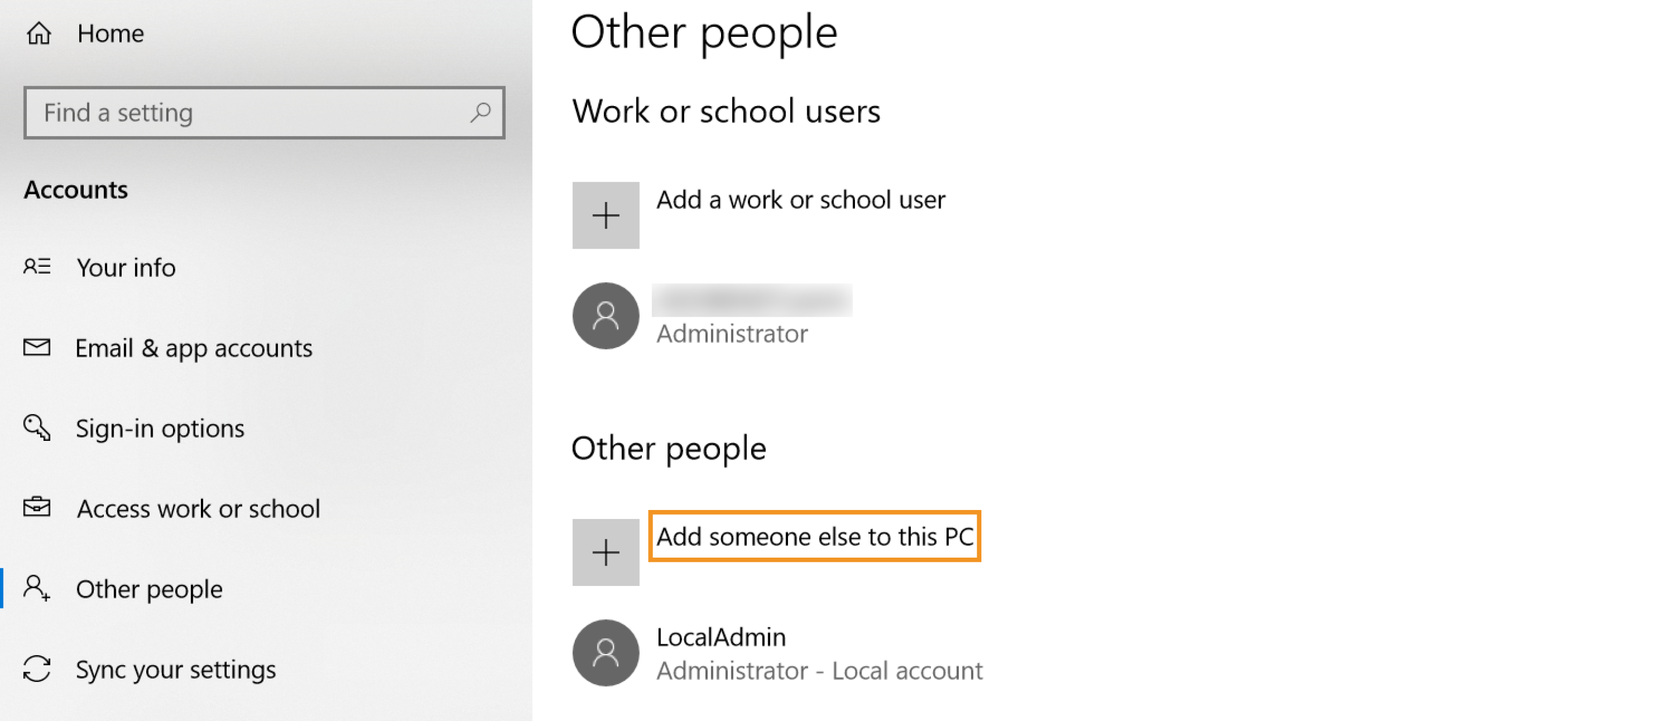Select the LocalAdmin account avatar
Screen dimensions: 1658x721
(605, 653)
